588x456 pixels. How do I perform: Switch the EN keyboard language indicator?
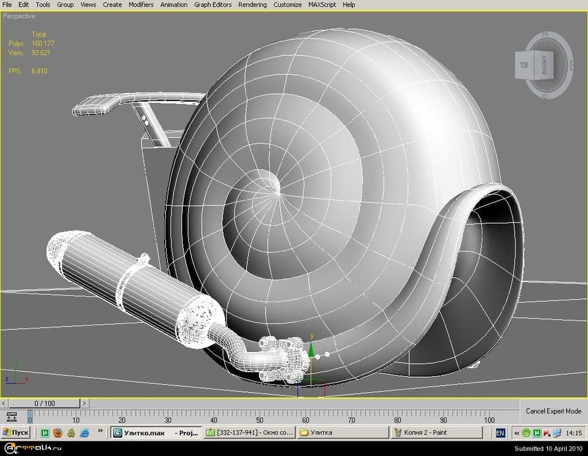(500, 433)
